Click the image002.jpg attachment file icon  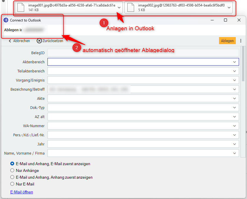tap(131, 7)
